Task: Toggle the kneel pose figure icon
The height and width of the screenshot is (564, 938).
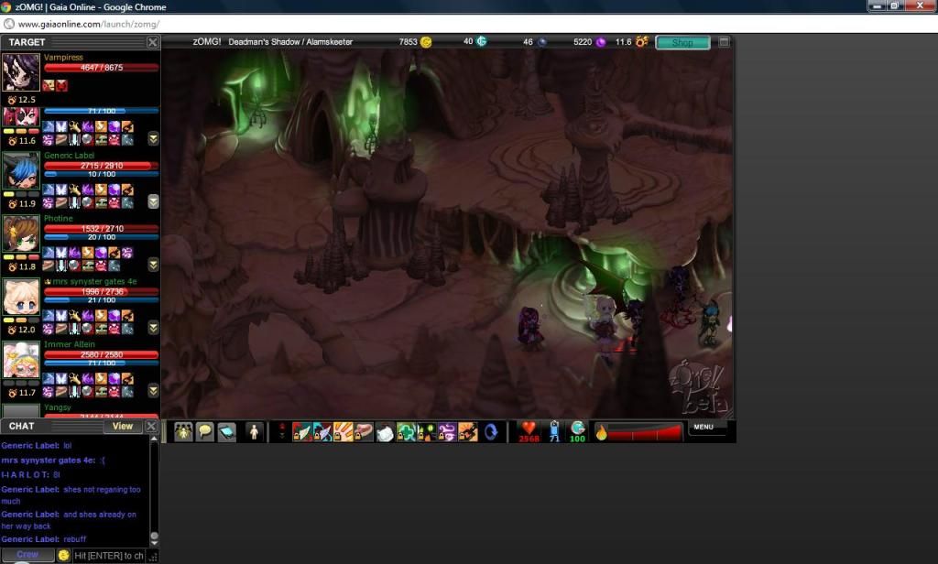Action: click(x=255, y=432)
